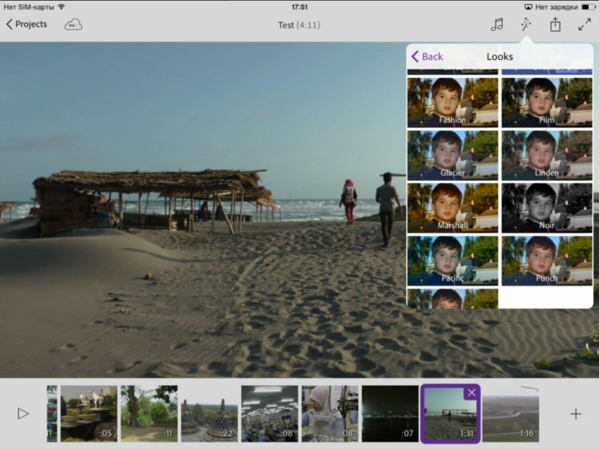Select the Noir black-and-white look
Image resolution: width=599 pixels, height=449 pixels.
[x=547, y=208]
